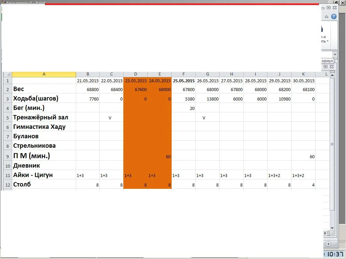Click steps cell 13800
The height and width of the screenshot is (259, 346).
pos(208,99)
